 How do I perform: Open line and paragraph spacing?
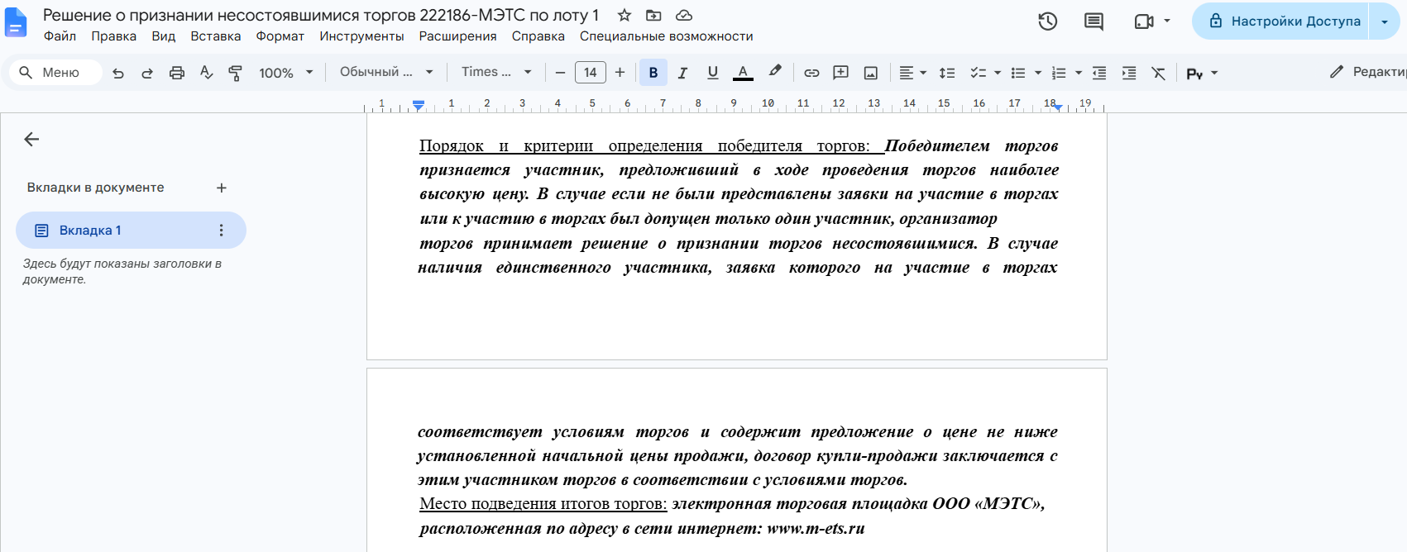(x=947, y=73)
